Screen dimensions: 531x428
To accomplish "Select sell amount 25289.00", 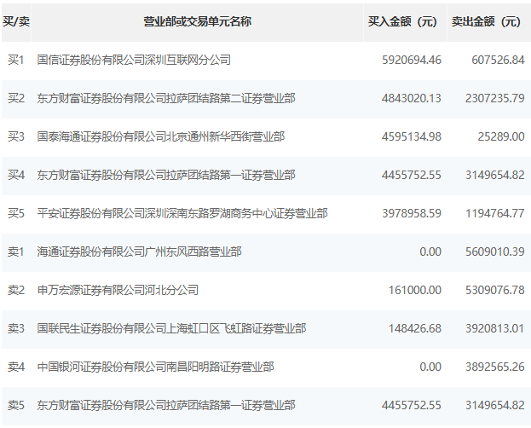I will click(x=501, y=136).
